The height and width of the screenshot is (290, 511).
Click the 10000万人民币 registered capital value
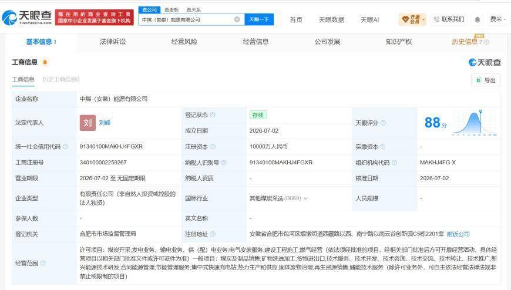tap(268, 147)
